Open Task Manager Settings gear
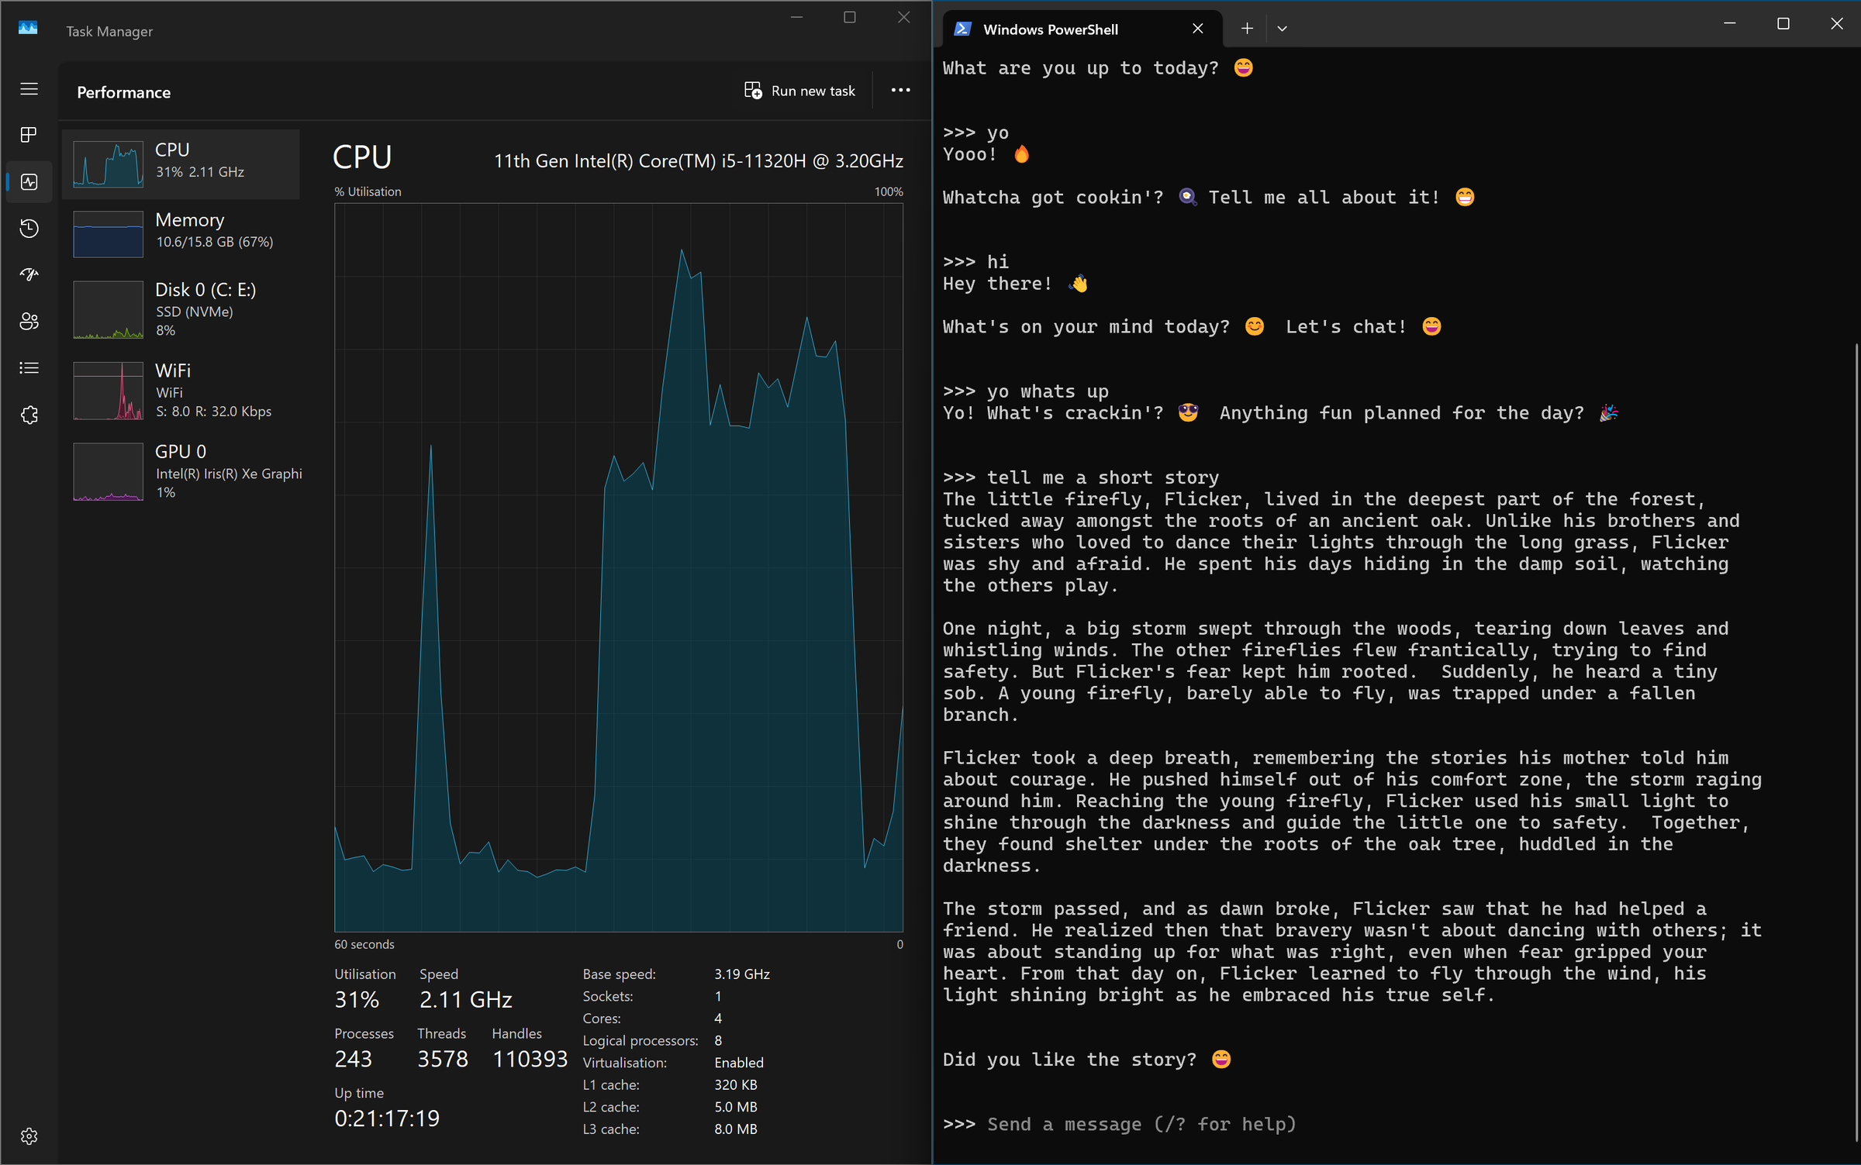 pyautogui.click(x=29, y=1136)
